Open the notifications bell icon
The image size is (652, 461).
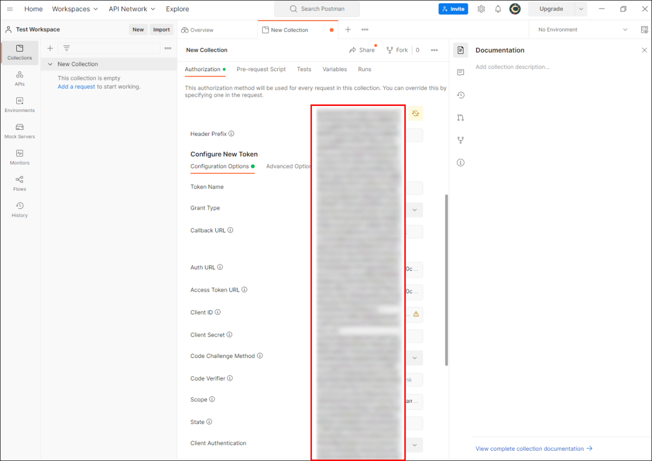click(498, 9)
